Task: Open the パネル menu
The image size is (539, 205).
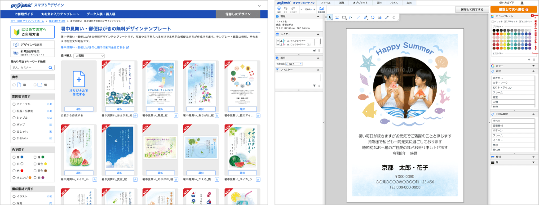Action: tap(394, 3)
